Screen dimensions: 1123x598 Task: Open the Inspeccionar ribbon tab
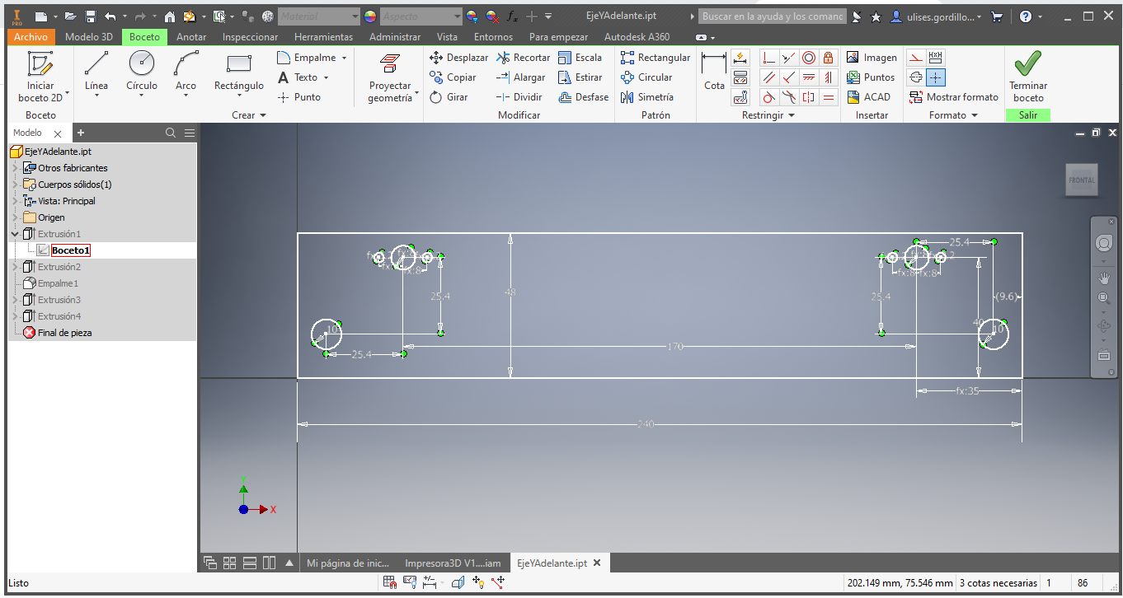point(251,37)
